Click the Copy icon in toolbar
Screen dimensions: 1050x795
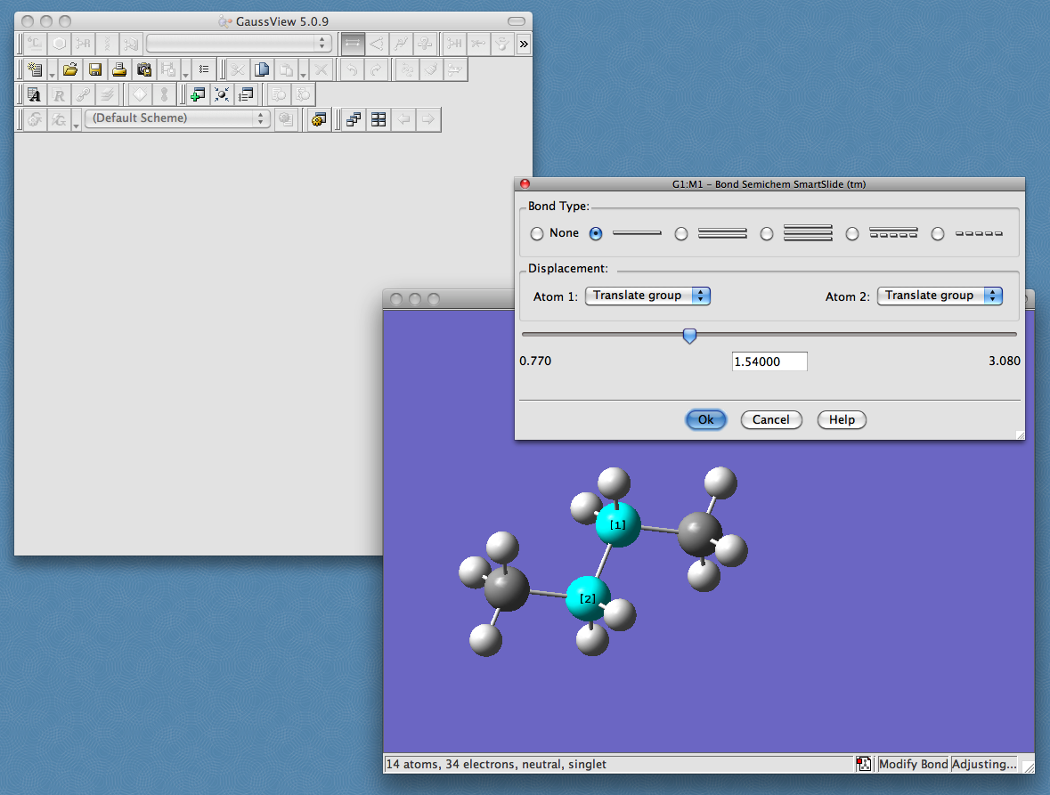tap(262, 69)
